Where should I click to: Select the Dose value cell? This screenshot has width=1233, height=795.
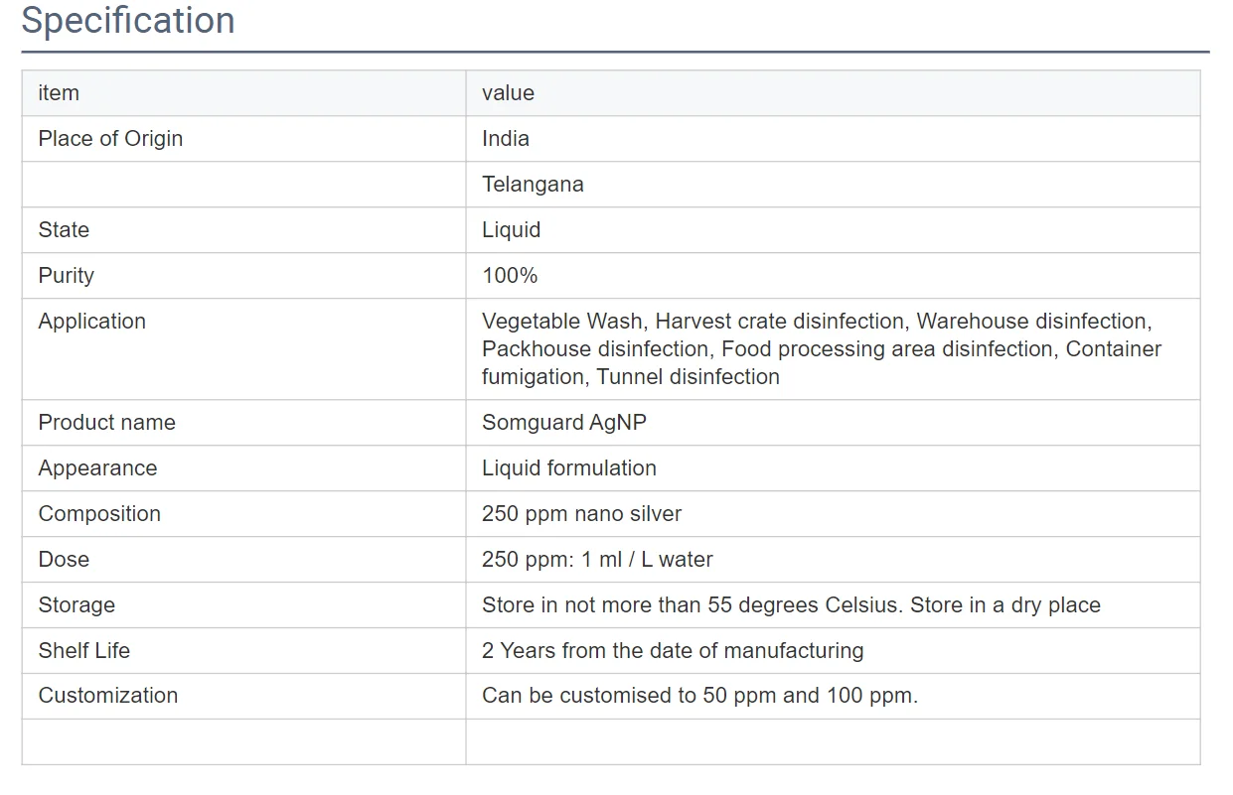[596, 559]
